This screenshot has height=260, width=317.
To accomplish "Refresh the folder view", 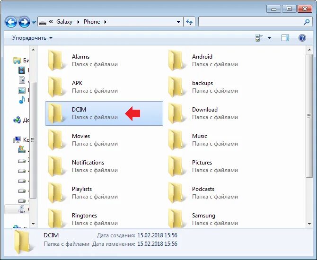I will pyautogui.click(x=189, y=22).
